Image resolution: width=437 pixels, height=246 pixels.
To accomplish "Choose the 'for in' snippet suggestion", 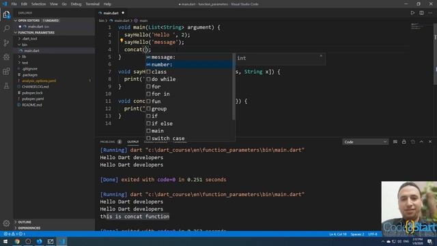I will (189, 94).
